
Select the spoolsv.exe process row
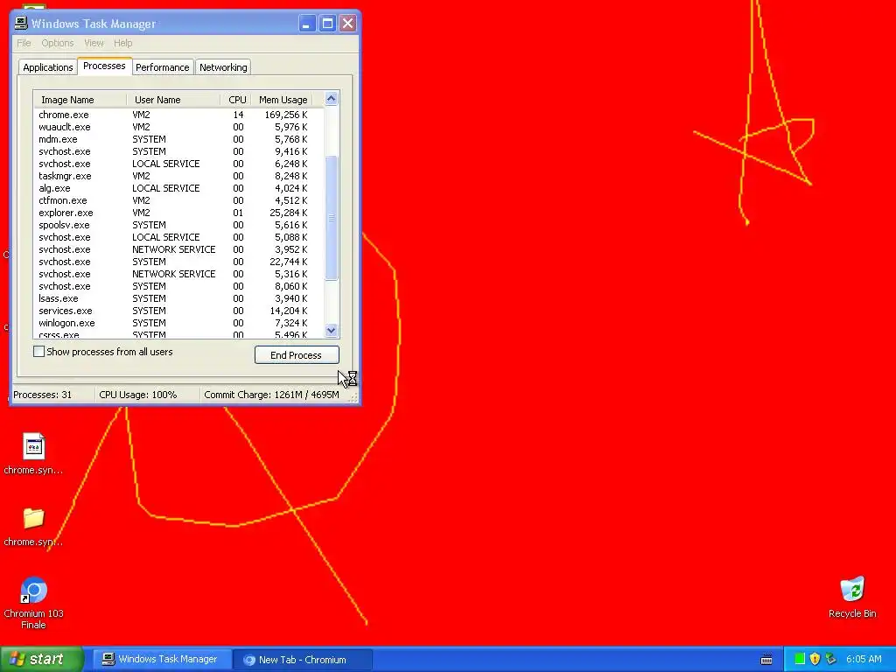178,225
